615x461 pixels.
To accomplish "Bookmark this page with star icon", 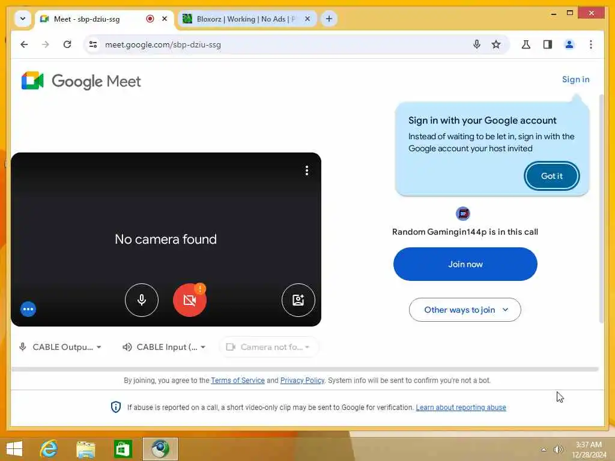I will pyautogui.click(x=496, y=44).
